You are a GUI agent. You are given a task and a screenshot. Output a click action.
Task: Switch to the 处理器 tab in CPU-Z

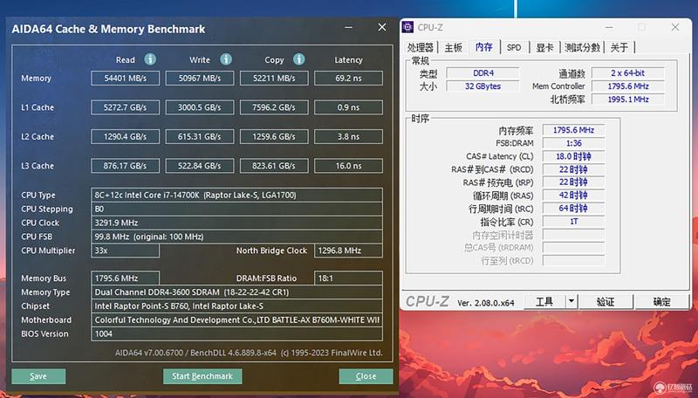pyautogui.click(x=421, y=47)
